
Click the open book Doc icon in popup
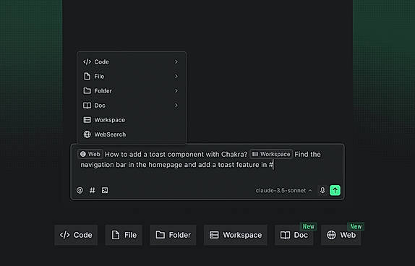pos(87,106)
